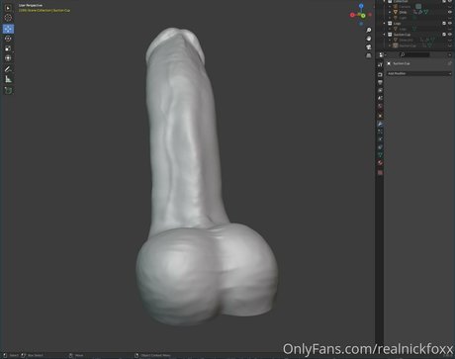
Task: Activate the 3D Cursor tool
Action: click(8, 18)
